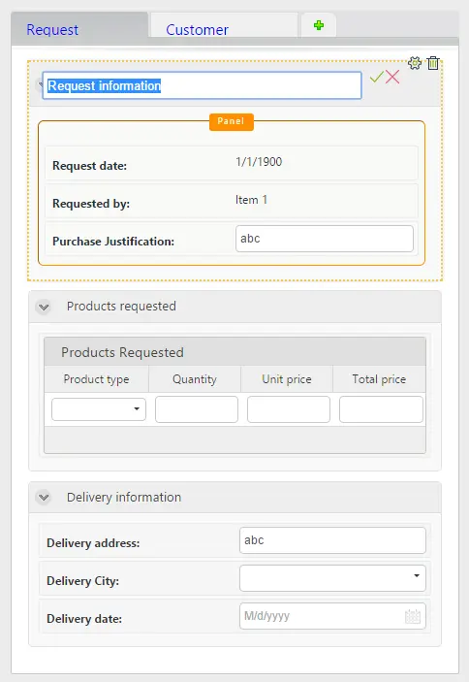Open group settings with the gear icon
Viewport: 469px width, 682px height.
(x=415, y=63)
